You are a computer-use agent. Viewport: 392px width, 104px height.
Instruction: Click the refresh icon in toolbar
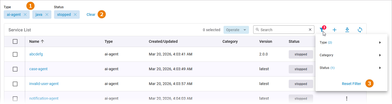360,30
